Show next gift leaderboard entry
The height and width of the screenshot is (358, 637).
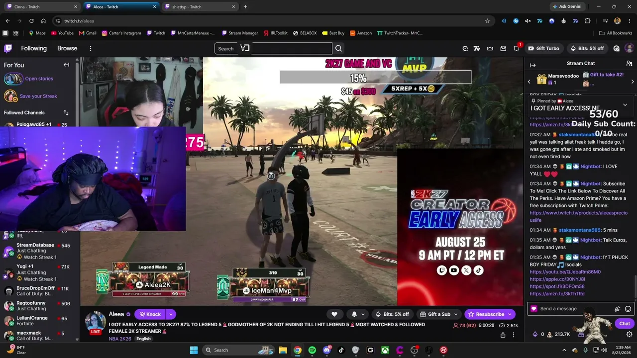pos(633,82)
